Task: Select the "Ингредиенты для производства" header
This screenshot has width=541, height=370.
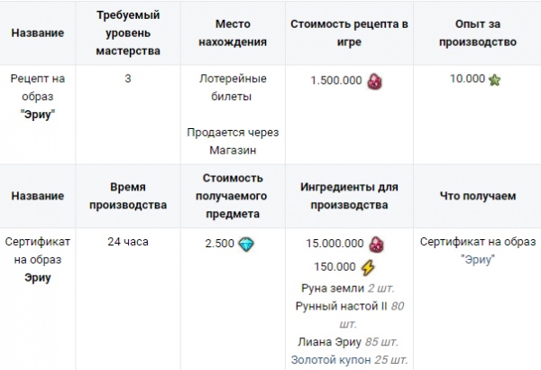Action: point(347,197)
